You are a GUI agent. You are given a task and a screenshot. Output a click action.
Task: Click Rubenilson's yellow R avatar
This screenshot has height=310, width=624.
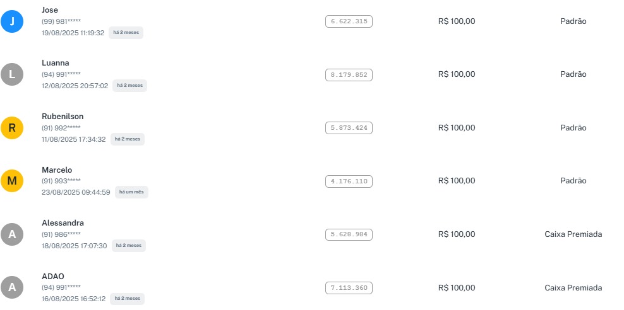point(12,128)
